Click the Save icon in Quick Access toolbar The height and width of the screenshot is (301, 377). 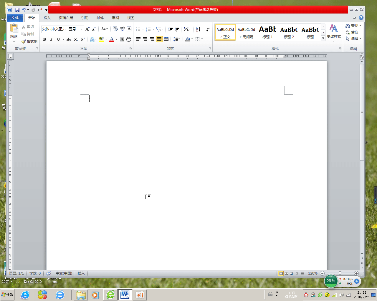tap(17, 10)
